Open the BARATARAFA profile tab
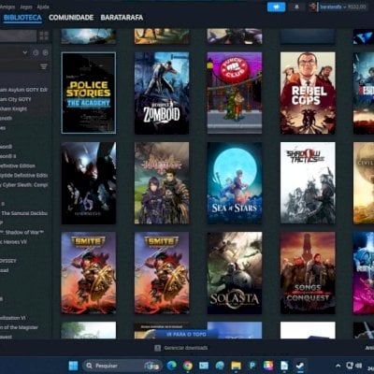 122,18
